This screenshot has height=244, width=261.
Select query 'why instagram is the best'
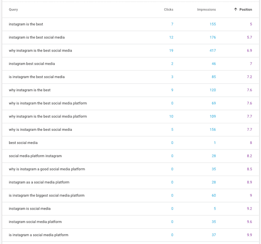[29, 90]
